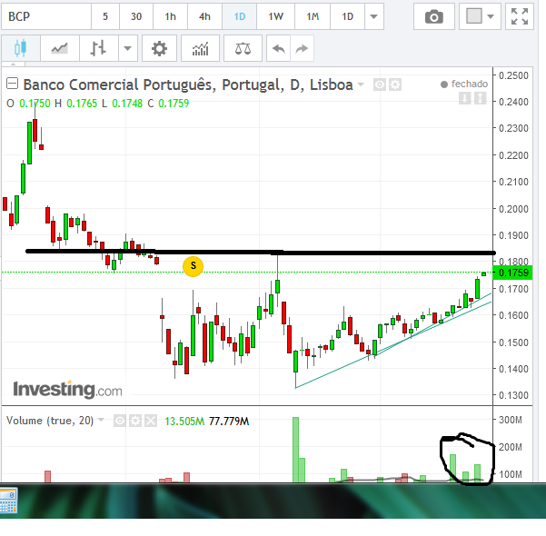Click the BCP symbol search field

pos(46,16)
